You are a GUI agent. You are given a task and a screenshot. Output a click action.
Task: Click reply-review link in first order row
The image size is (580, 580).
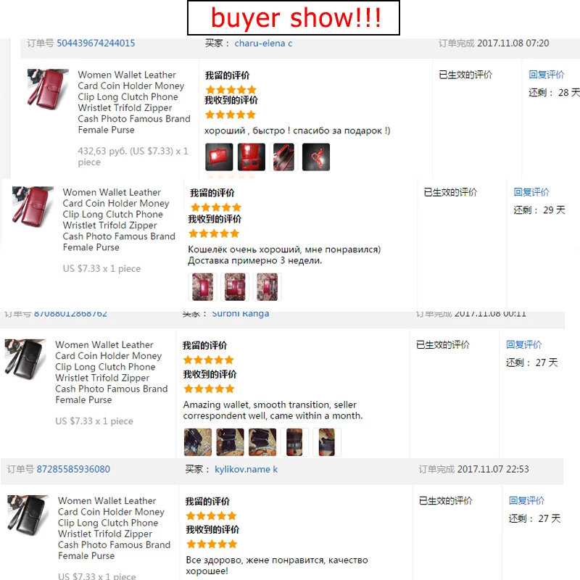click(547, 75)
